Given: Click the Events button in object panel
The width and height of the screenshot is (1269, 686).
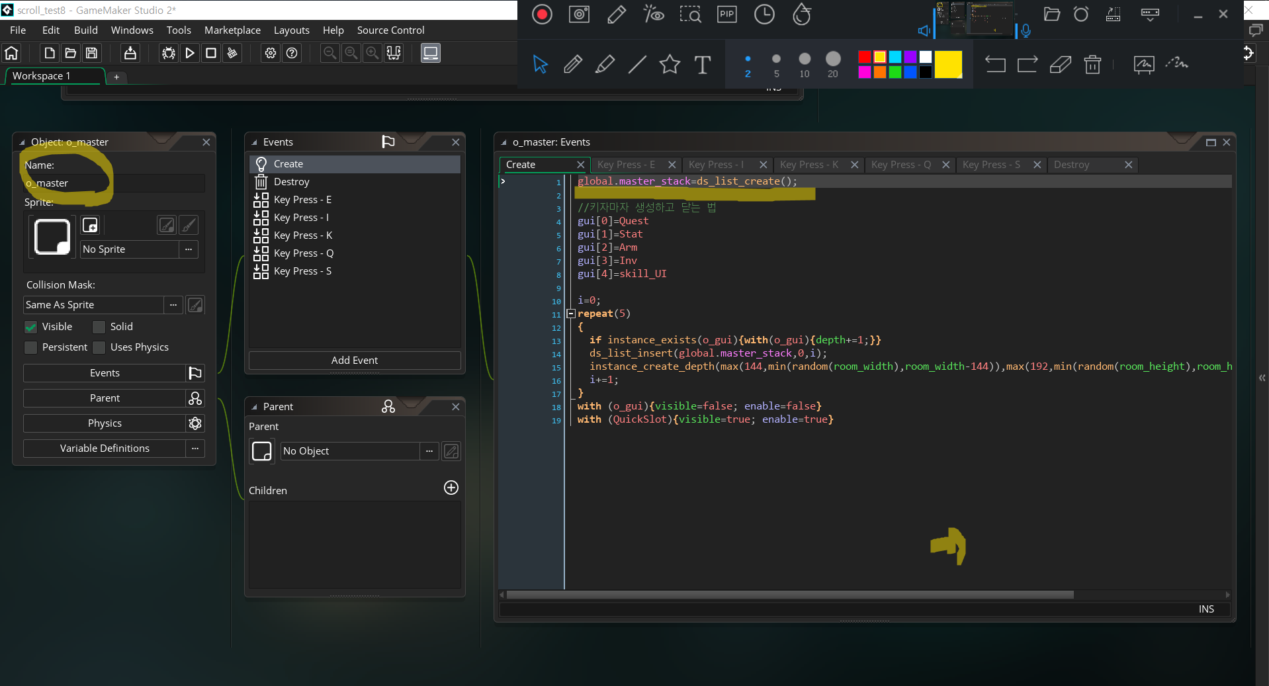Looking at the screenshot, I should [x=105, y=373].
